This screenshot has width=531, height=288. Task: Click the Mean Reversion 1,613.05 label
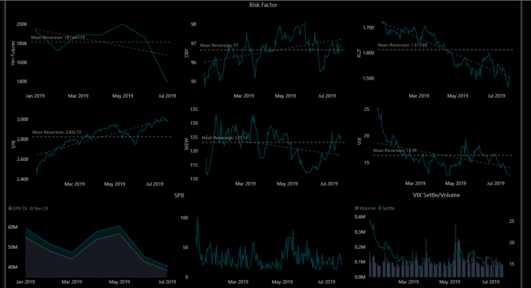click(x=402, y=45)
